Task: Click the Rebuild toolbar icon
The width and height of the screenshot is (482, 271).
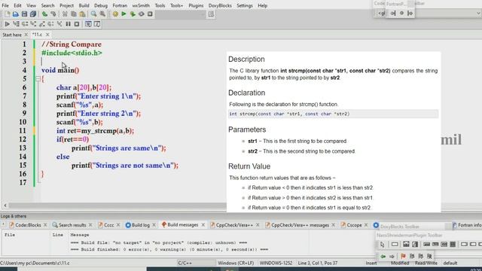Action: point(142,14)
